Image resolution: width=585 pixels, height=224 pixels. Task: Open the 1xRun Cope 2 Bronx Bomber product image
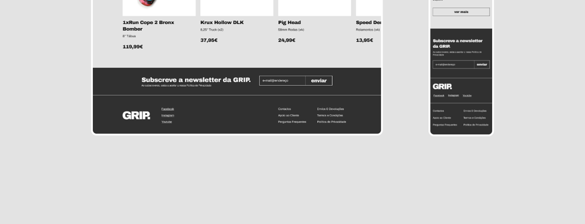pyautogui.click(x=159, y=8)
